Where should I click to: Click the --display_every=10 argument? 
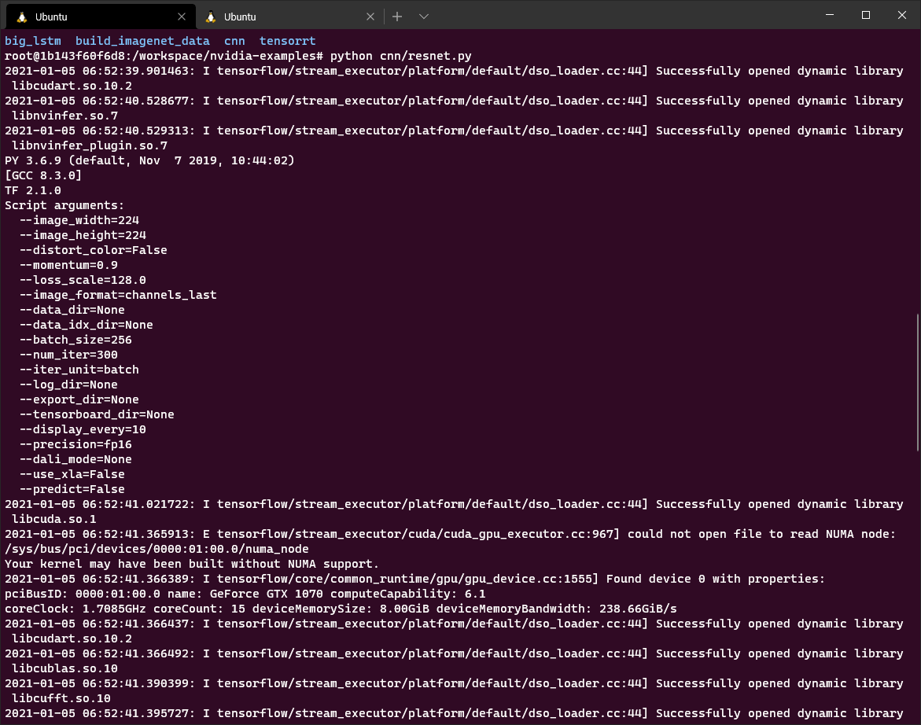tap(83, 429)
